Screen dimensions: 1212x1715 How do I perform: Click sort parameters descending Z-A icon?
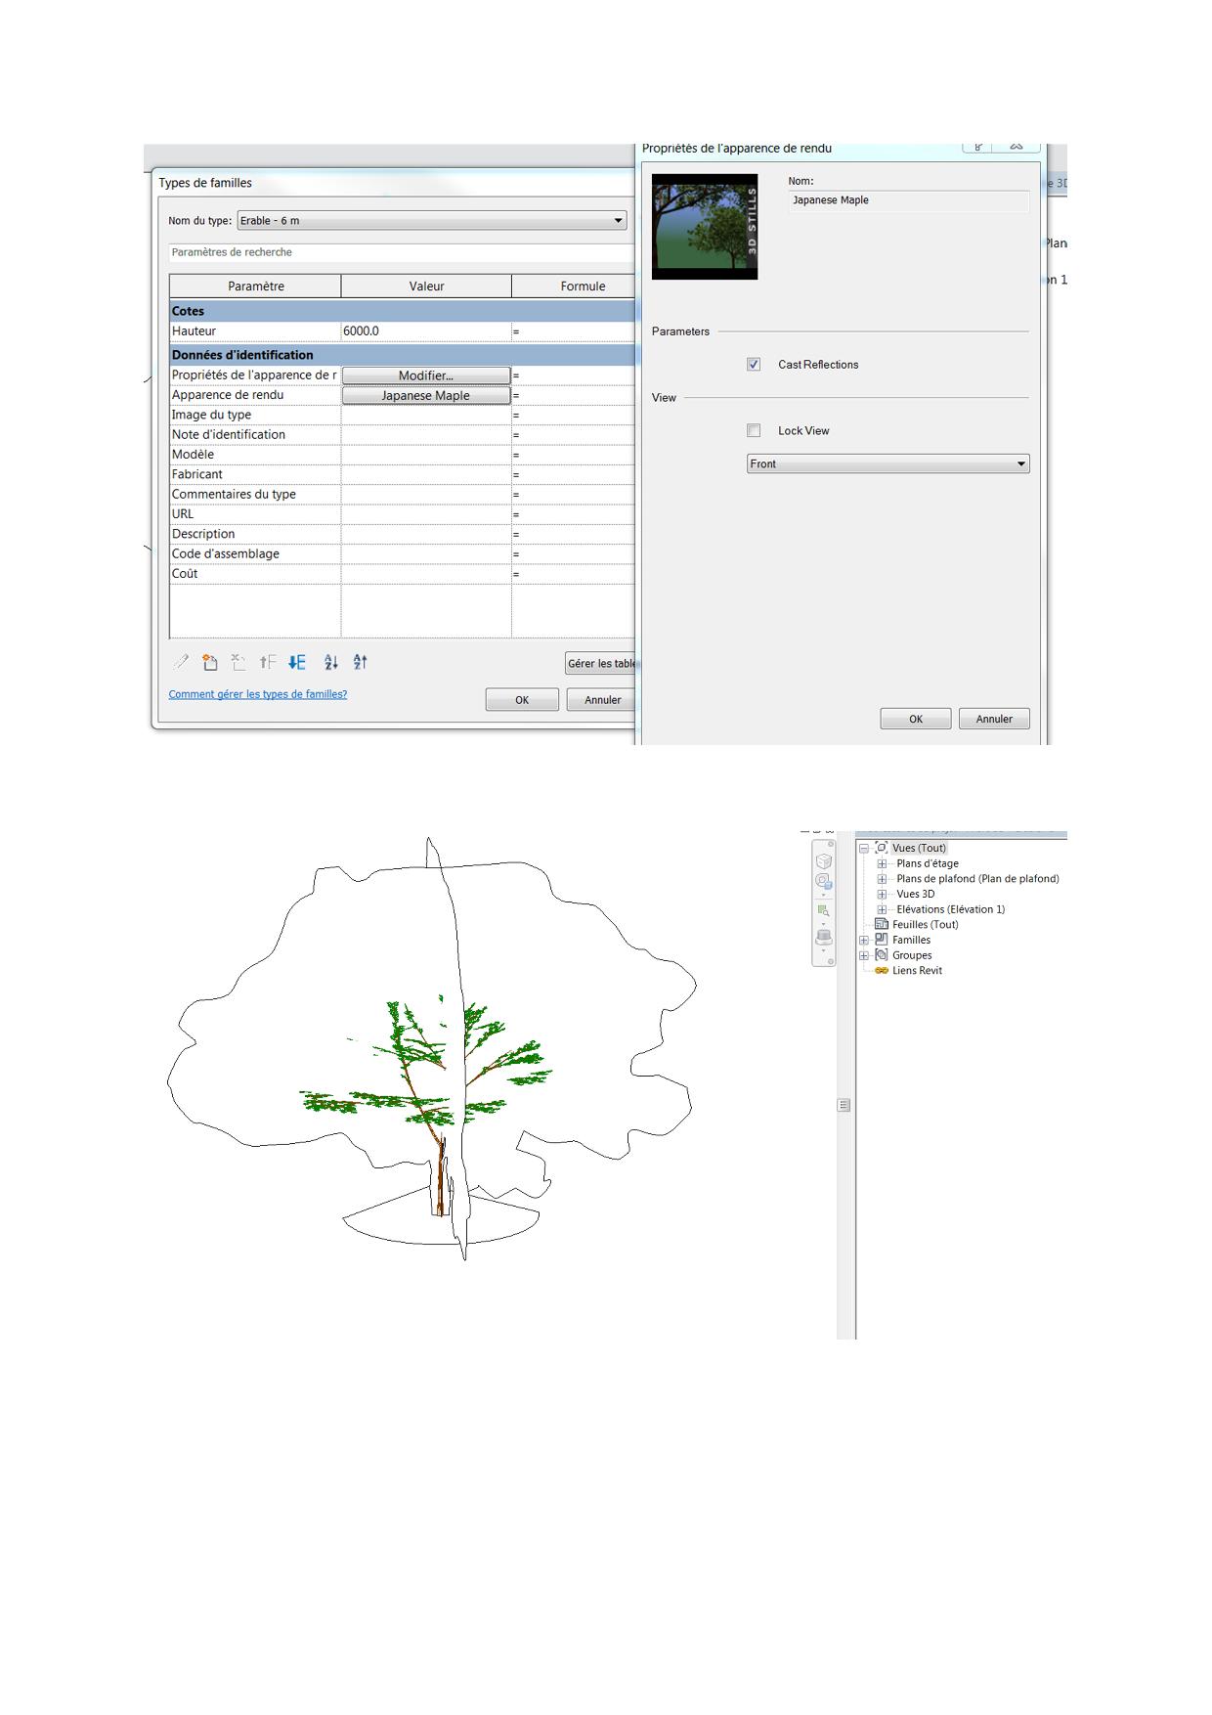[361, 663]
